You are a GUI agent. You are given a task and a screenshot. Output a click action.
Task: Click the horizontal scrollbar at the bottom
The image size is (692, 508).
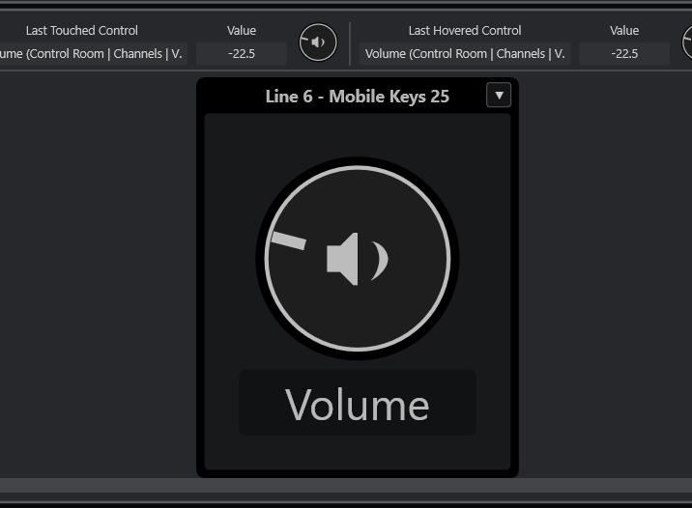coord(346,486)
